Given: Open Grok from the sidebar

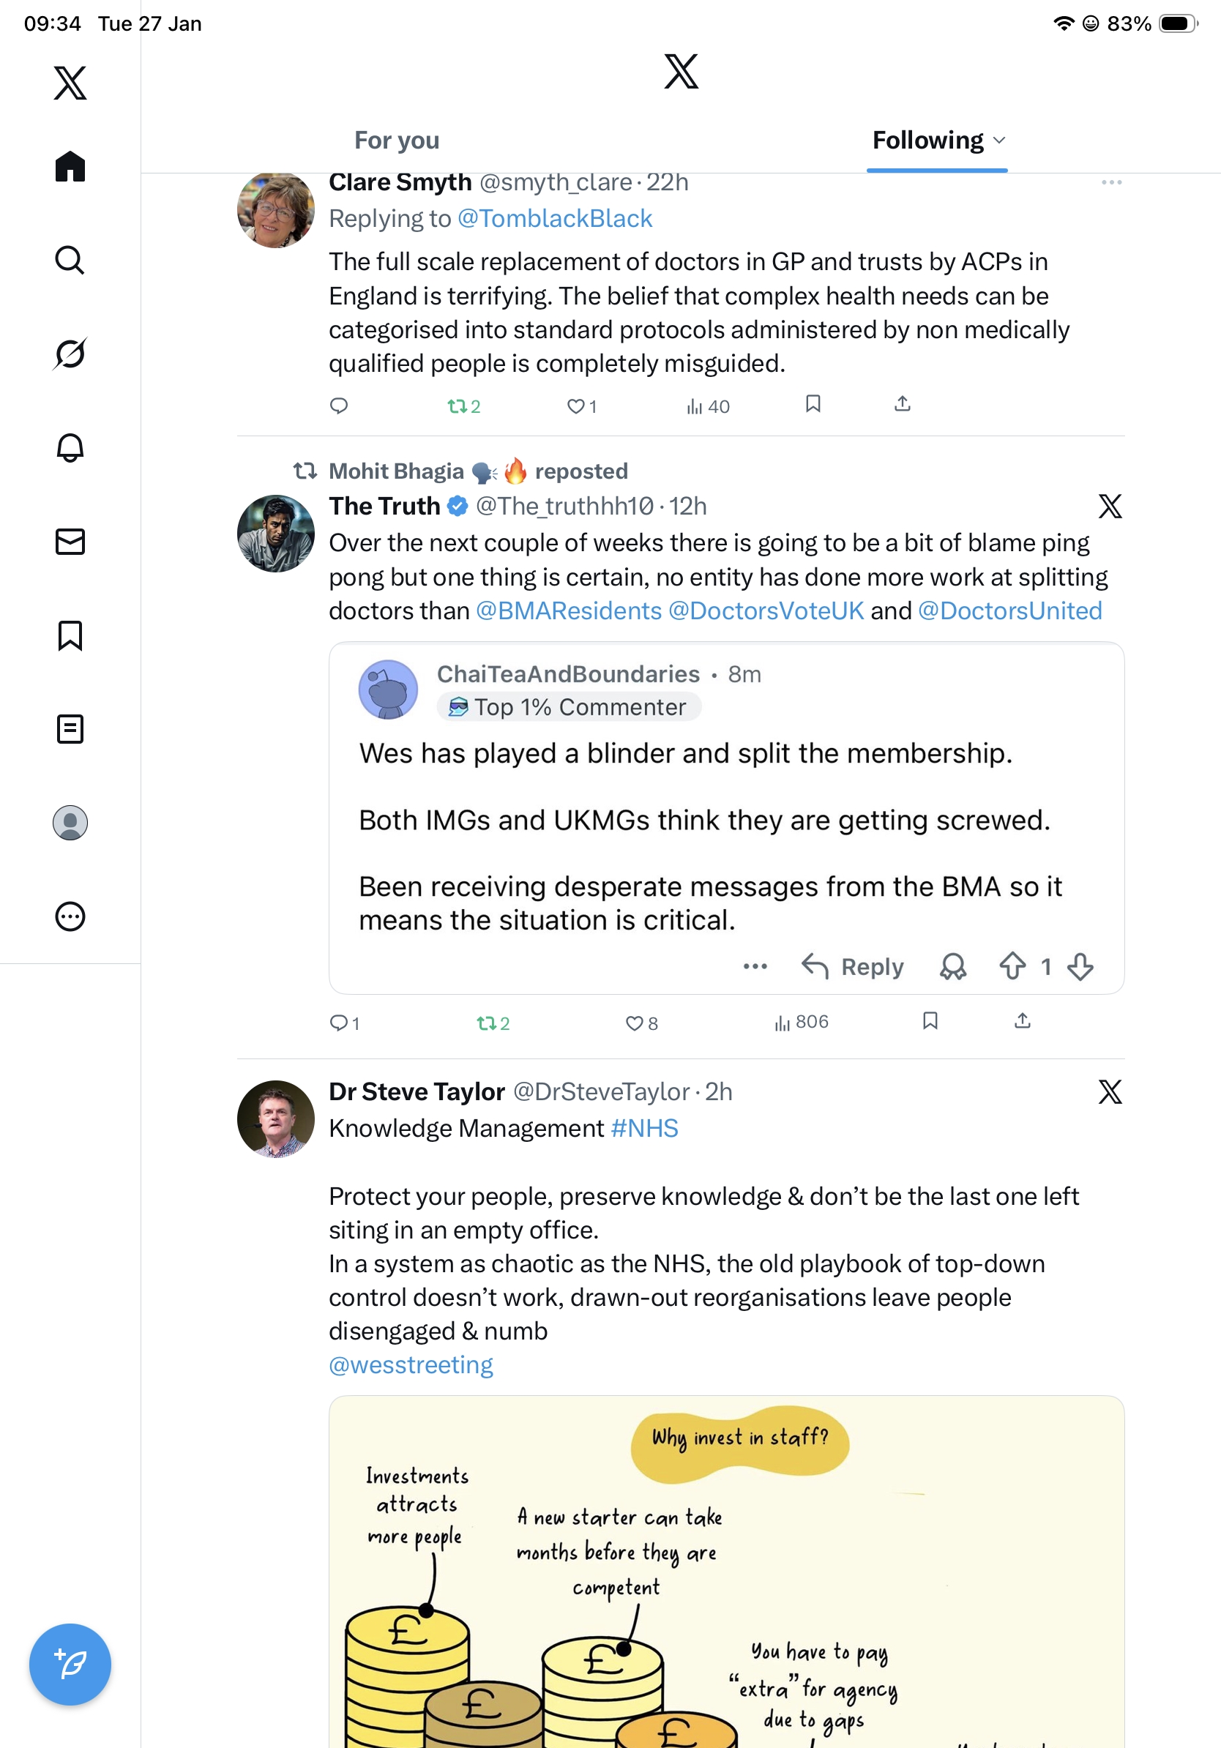Looking at the screenshot, I should 70,354.
